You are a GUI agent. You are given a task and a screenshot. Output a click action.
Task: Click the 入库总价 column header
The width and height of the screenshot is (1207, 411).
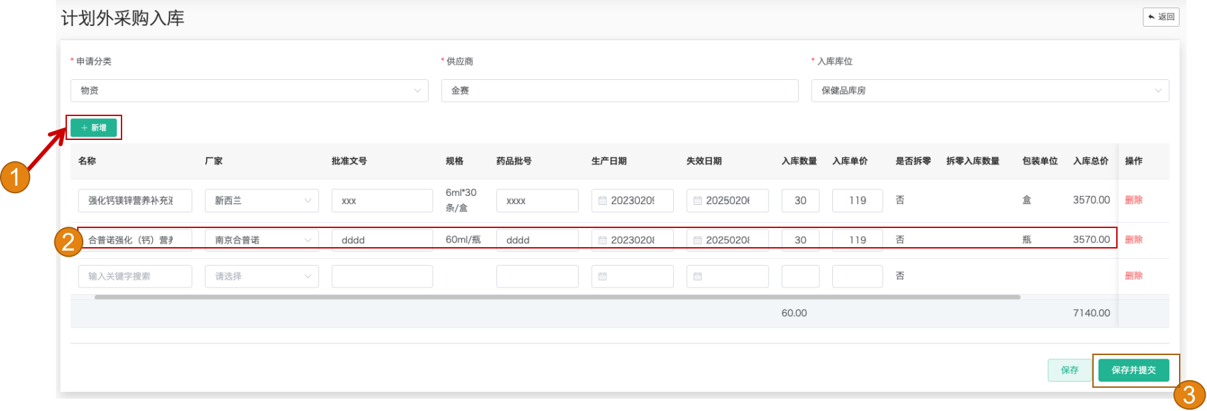click(x=1090, y=161)
